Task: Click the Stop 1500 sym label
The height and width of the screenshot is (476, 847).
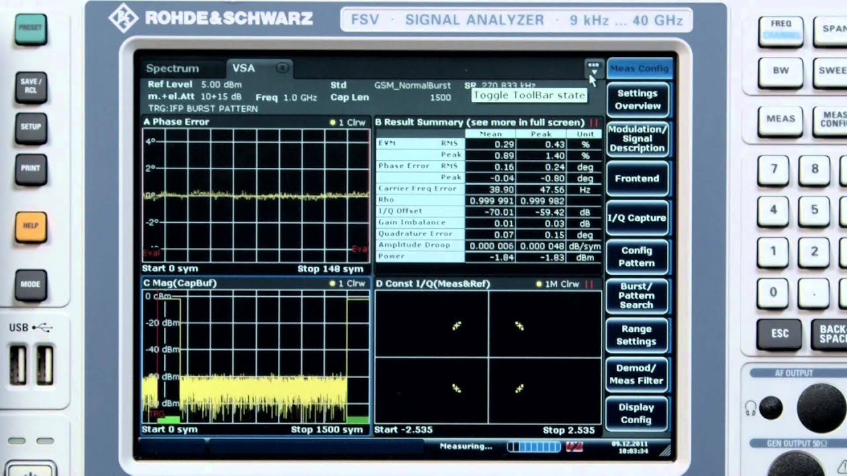Action: coord(327,430)
